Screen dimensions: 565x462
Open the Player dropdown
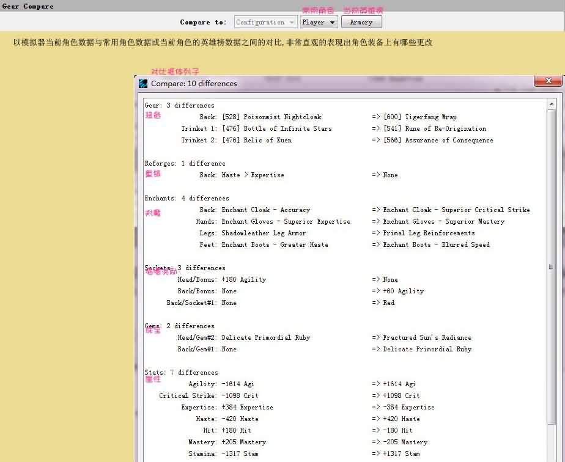319,23
